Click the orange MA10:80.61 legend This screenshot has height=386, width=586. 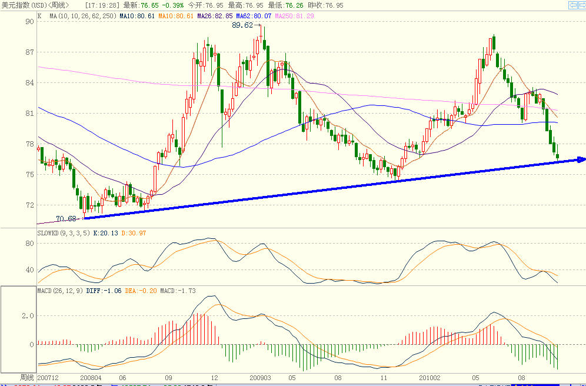[x=176, y=16]
